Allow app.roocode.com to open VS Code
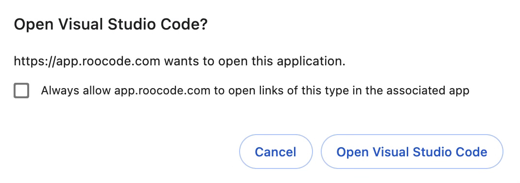This screenshot has height=183, width=520. coord(412,152)
